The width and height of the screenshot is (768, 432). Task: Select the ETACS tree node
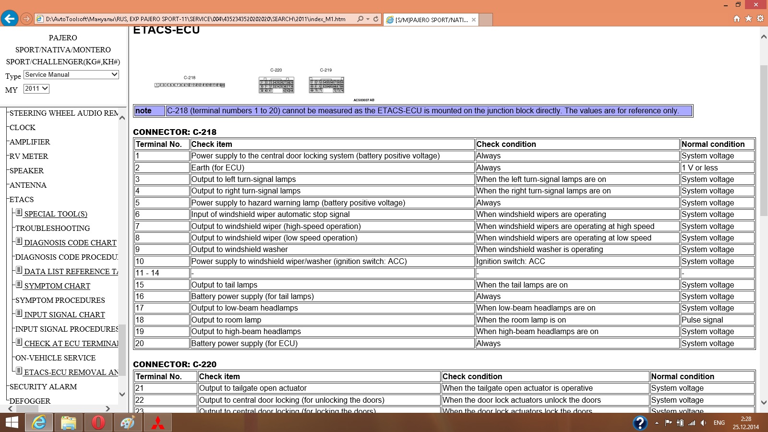[22, 200]
